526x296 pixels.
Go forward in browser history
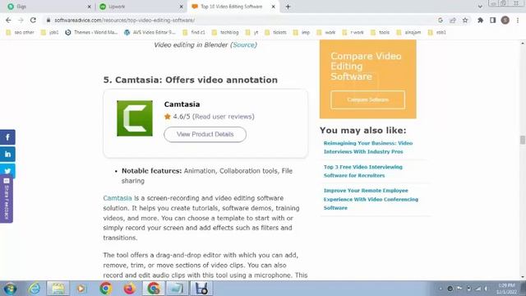(x=21, y=20)
